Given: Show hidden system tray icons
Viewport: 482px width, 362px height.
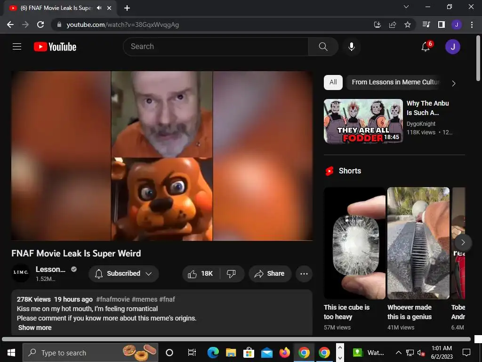Looking at the screenshot, I should 398,353.
